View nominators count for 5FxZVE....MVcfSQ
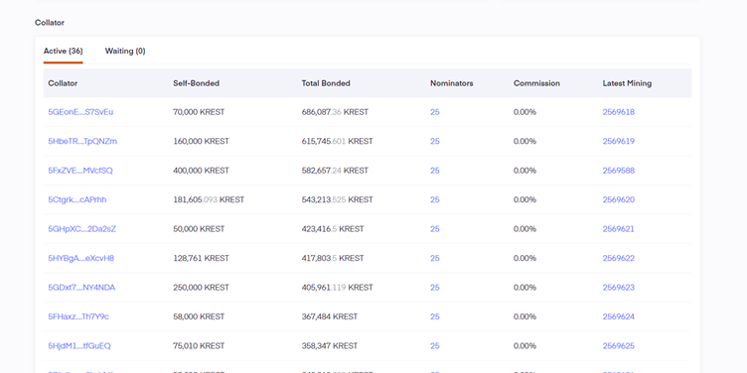 435,171
